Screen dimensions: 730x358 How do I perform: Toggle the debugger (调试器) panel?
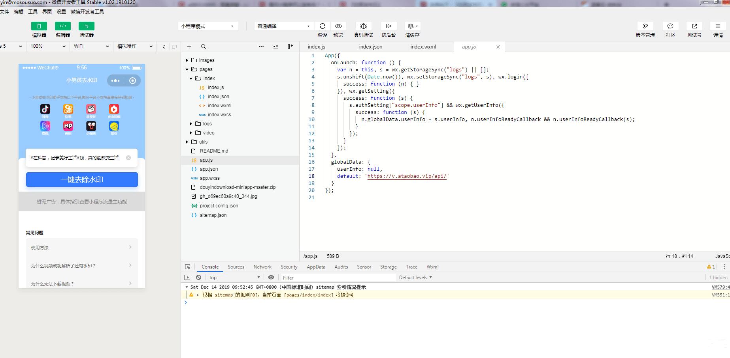click(87, 26)
